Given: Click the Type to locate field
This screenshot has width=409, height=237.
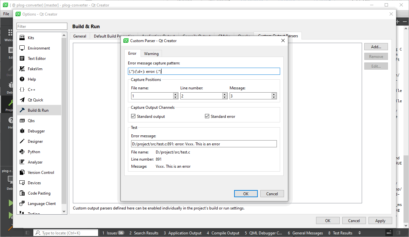Looking at the screenshot, I should pos(66,233).
